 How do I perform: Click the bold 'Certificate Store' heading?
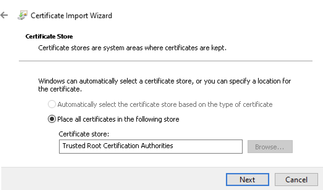click(x=49, y=36)
